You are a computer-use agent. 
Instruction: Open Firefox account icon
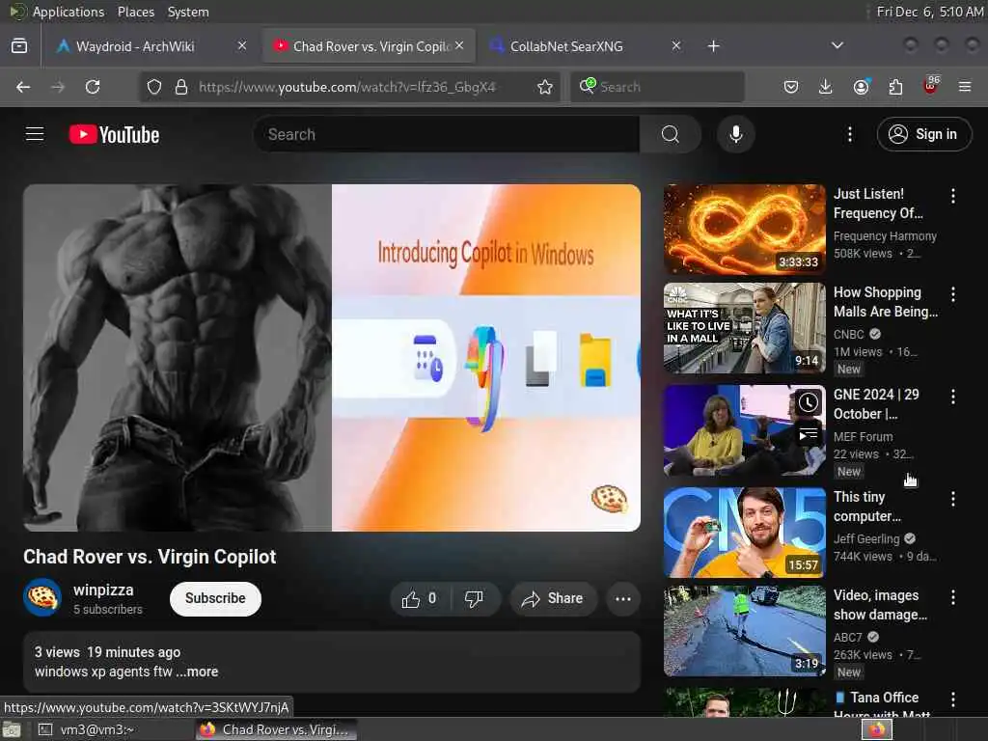pyautogui.click(x=862, y=87)
